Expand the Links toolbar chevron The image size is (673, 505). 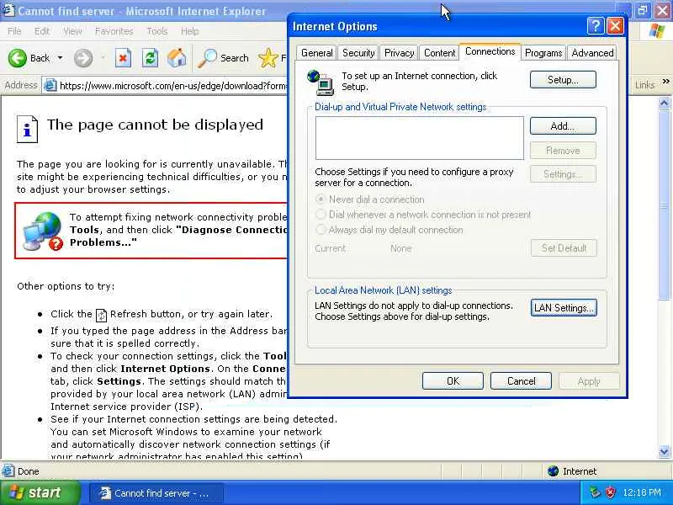pos(665,82)
